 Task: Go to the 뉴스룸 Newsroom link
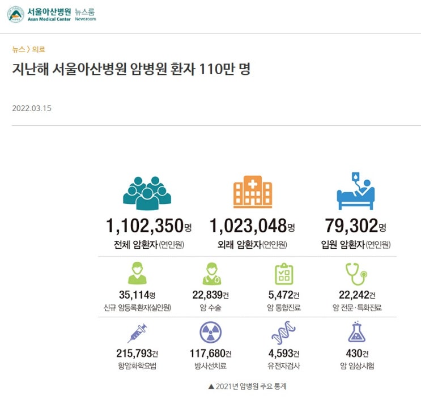[x=85, y=15]
